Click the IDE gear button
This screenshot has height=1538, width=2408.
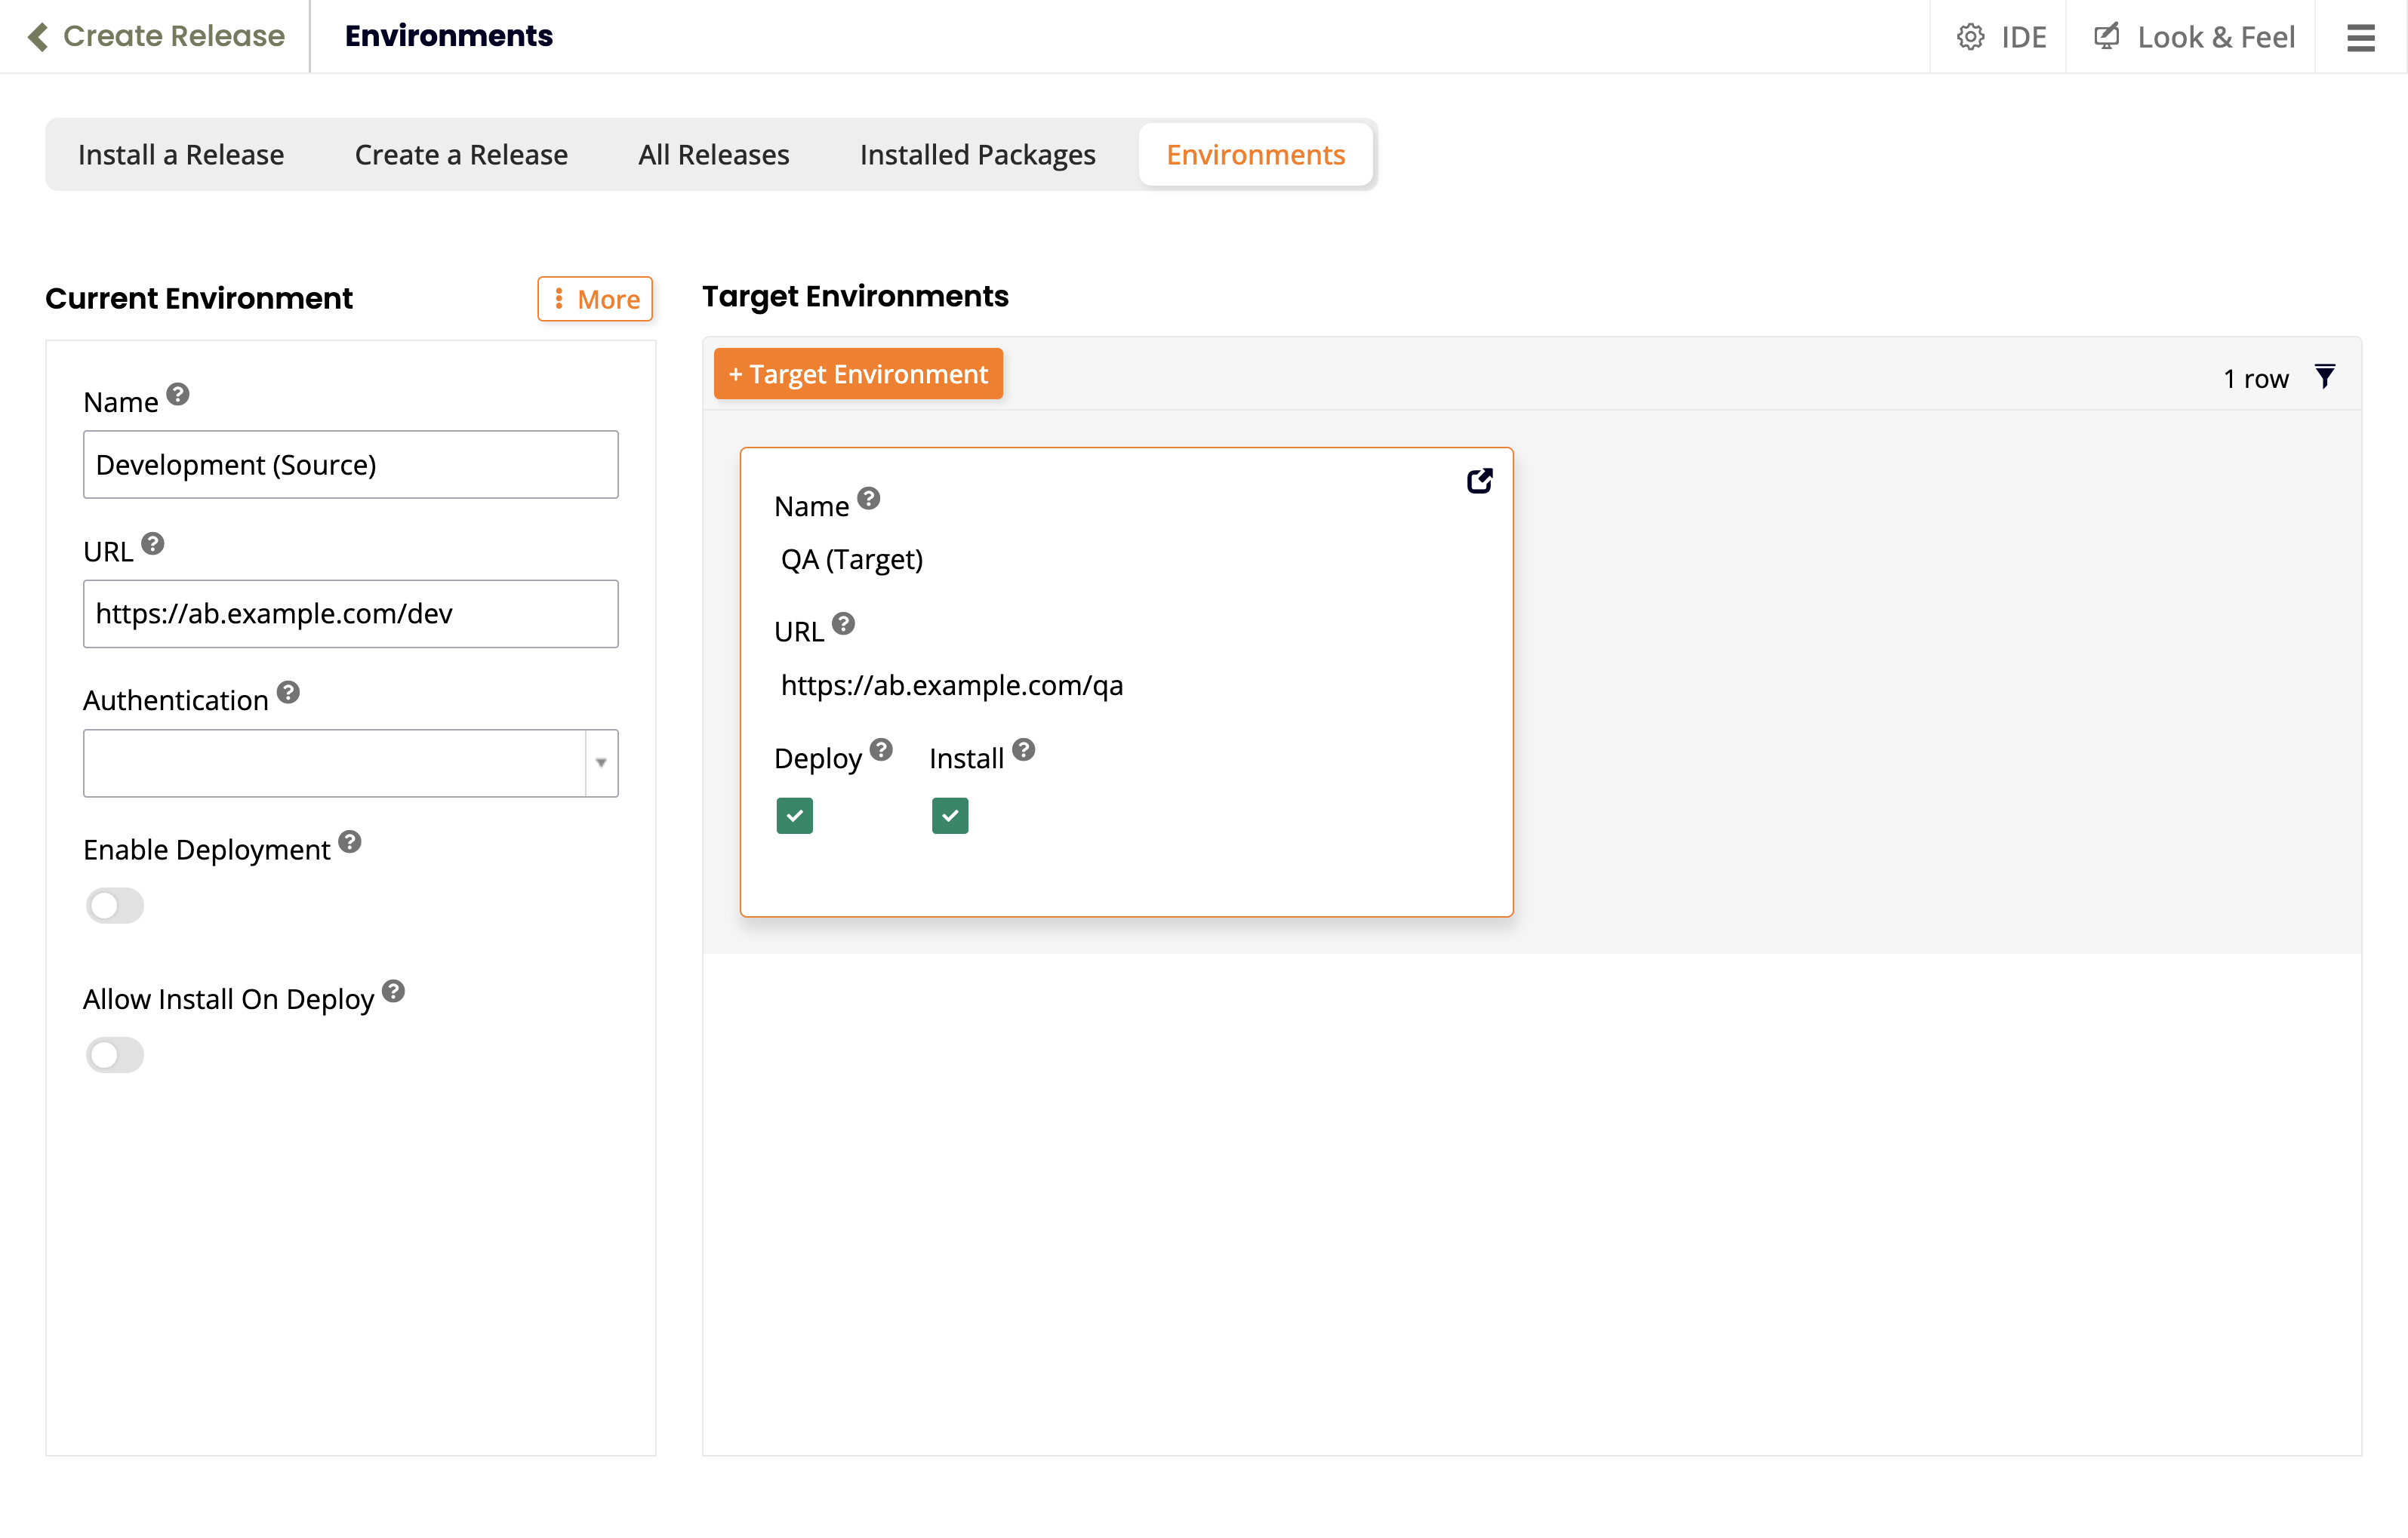(x=2000, y=37)
